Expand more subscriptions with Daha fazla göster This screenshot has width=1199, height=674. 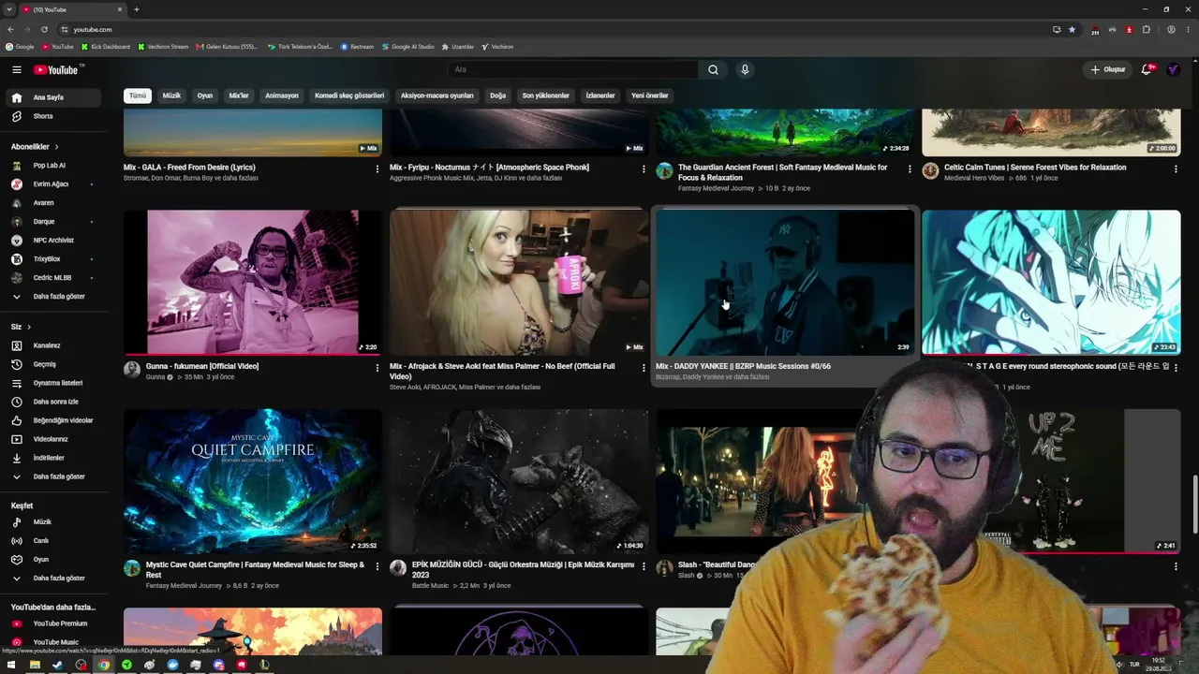52,297
